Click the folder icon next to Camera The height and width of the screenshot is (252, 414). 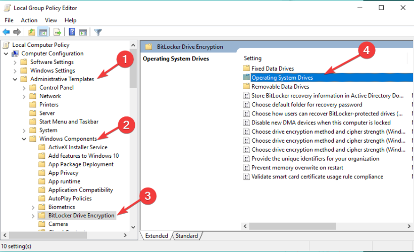click(x=42, y=224)
